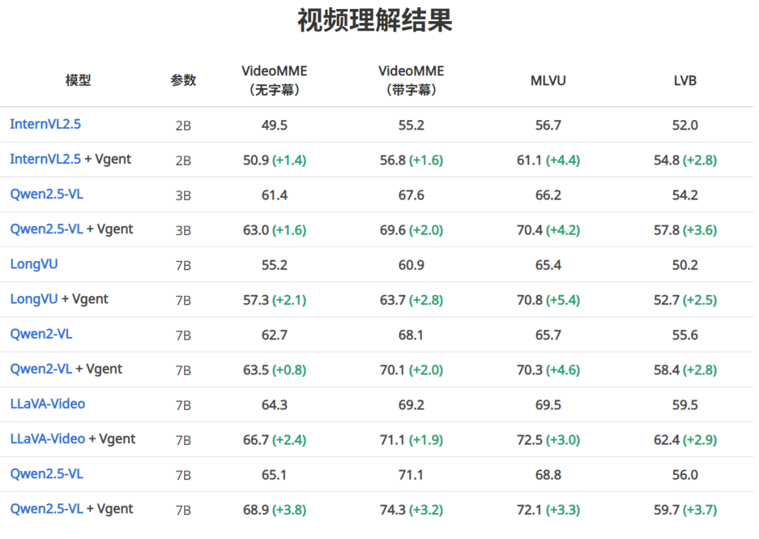This screenshot has height=539, width=759.
Task: Select the 52.0 LVB score cell
Action: pyautogui.click(x=685, y=125)
